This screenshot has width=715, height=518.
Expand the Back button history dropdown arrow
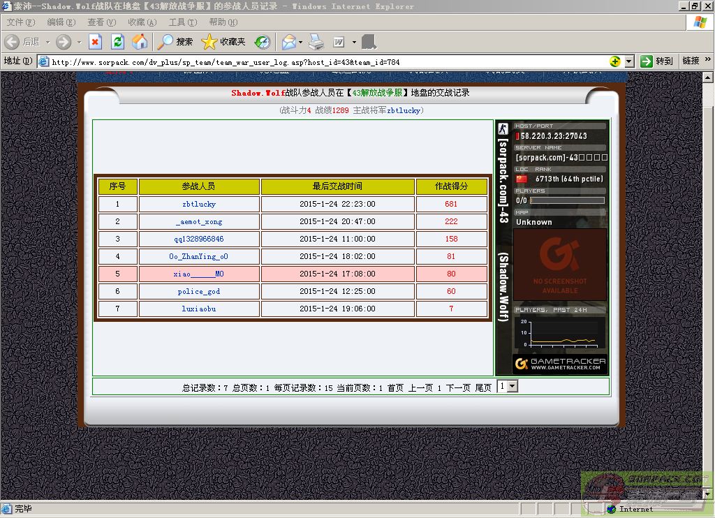click(x=47, y=42)
